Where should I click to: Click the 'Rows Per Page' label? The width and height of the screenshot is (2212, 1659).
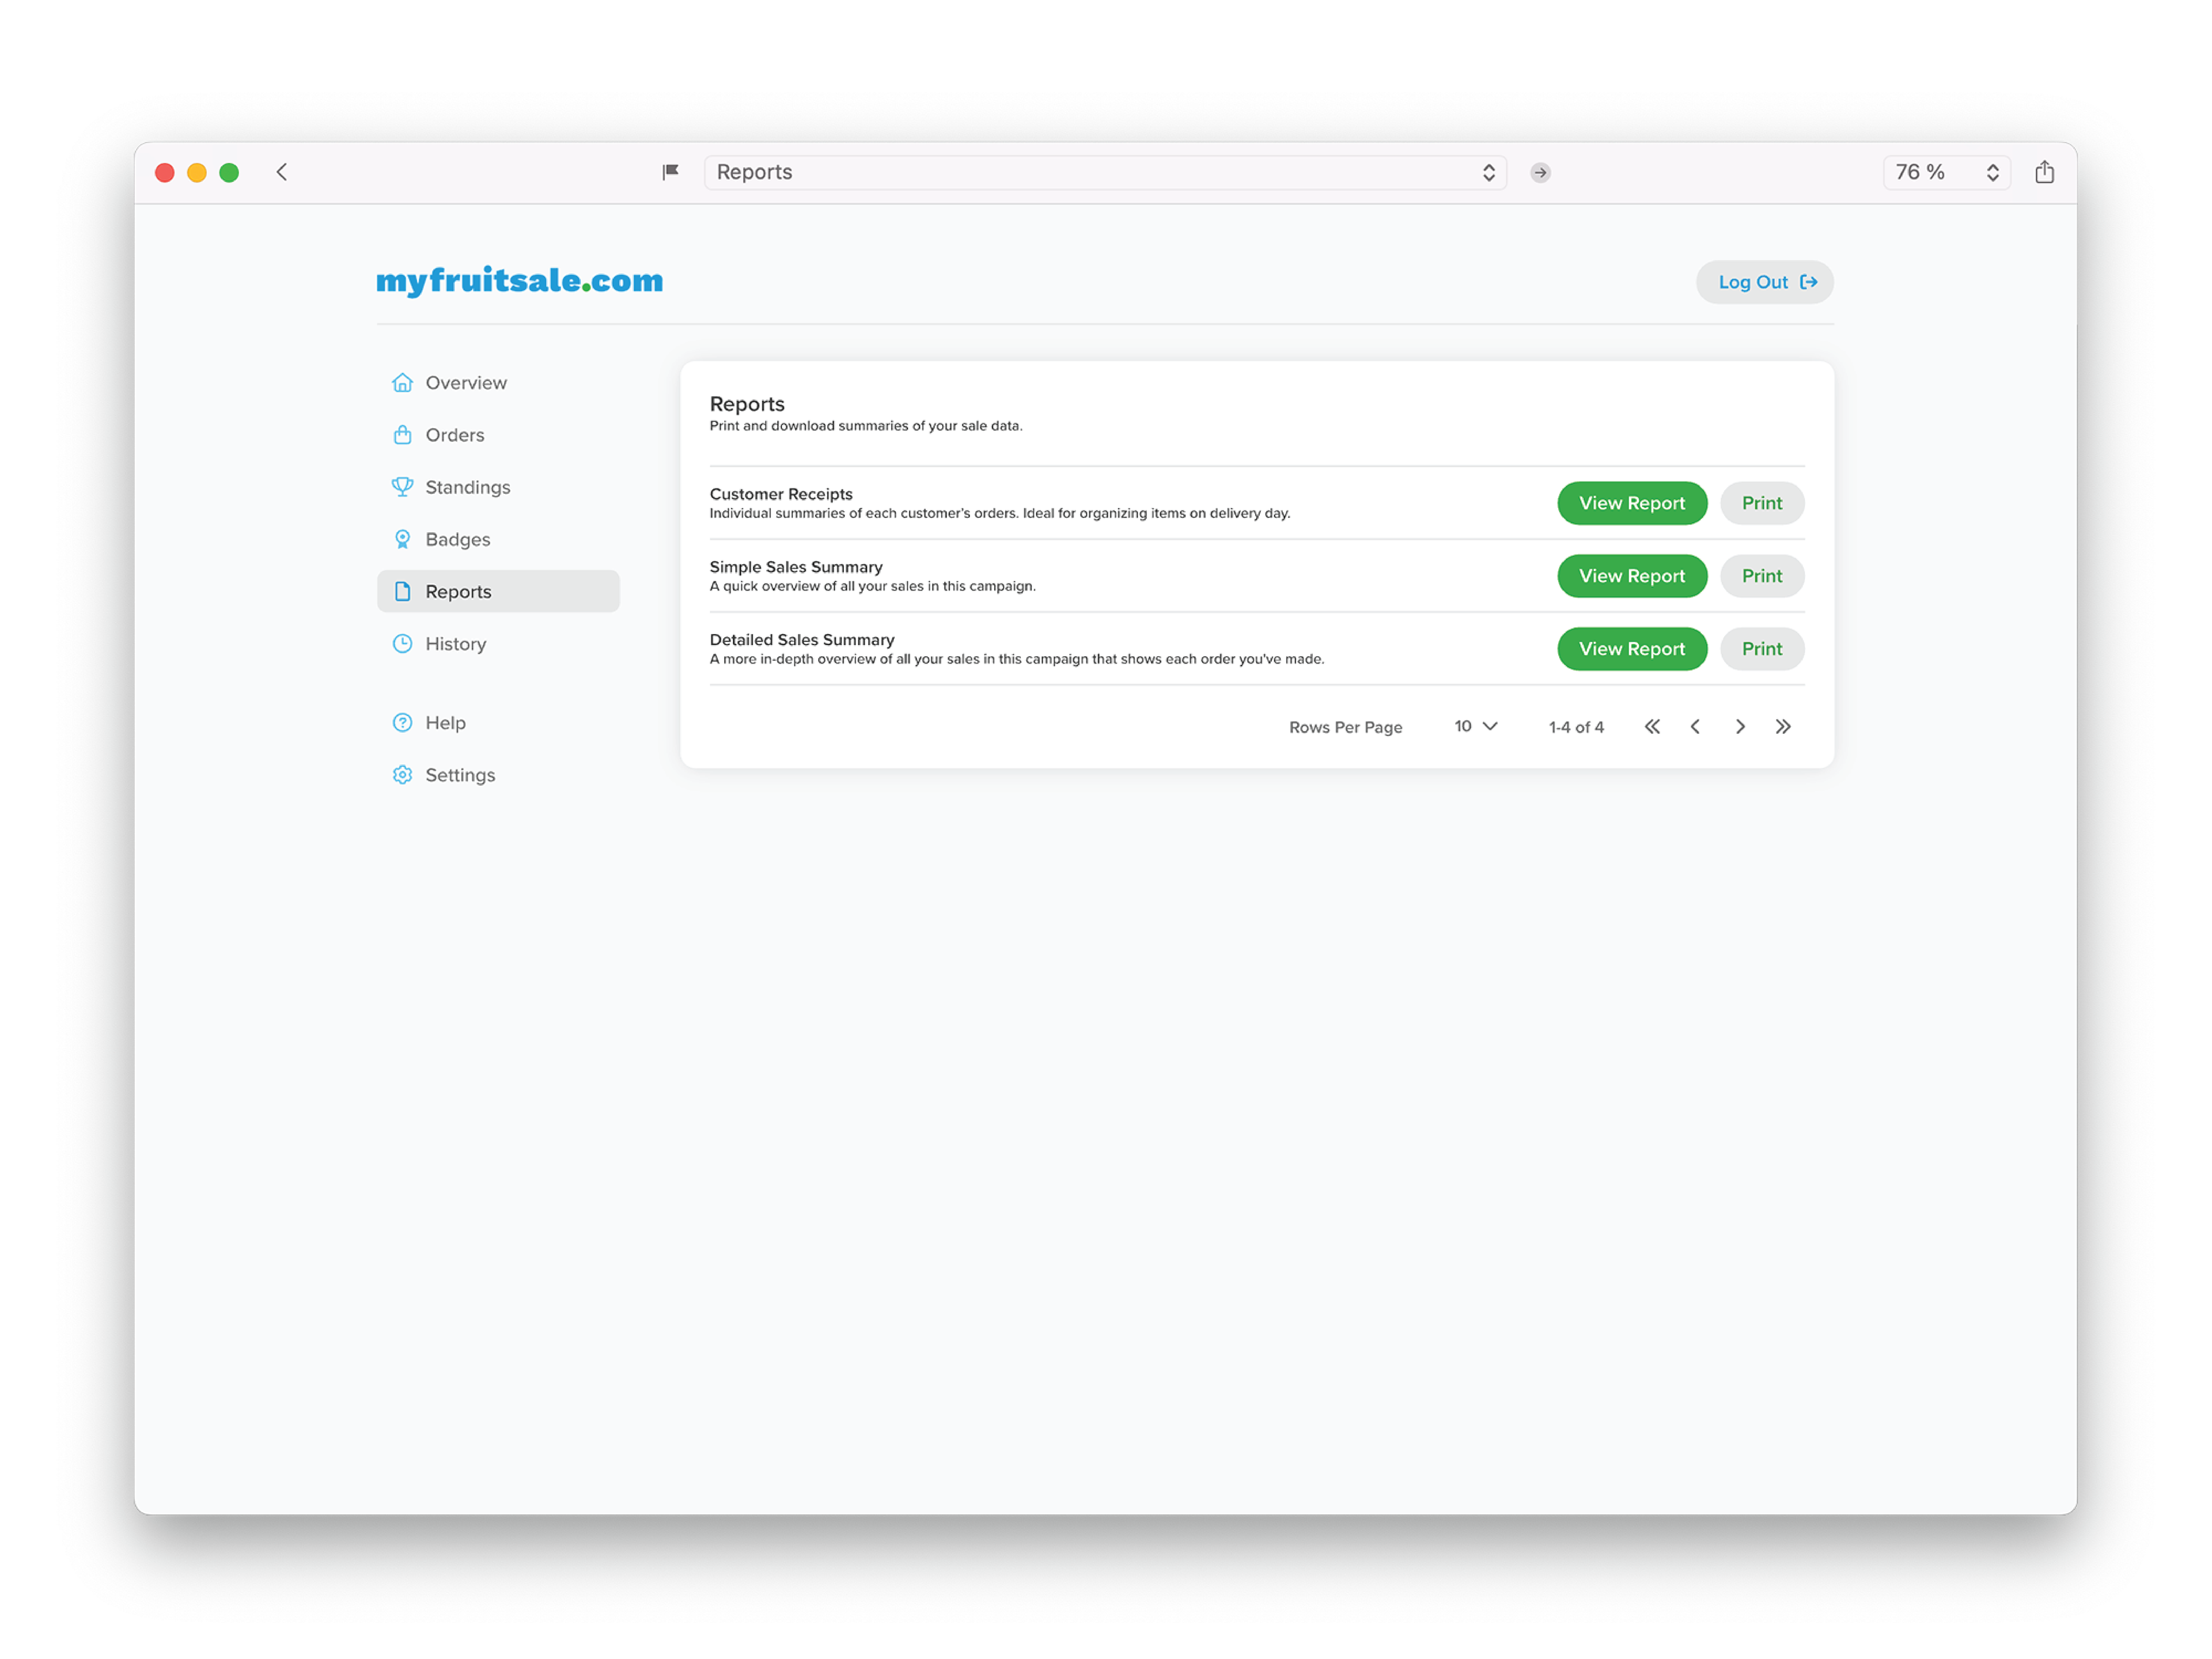[1345, 727]
